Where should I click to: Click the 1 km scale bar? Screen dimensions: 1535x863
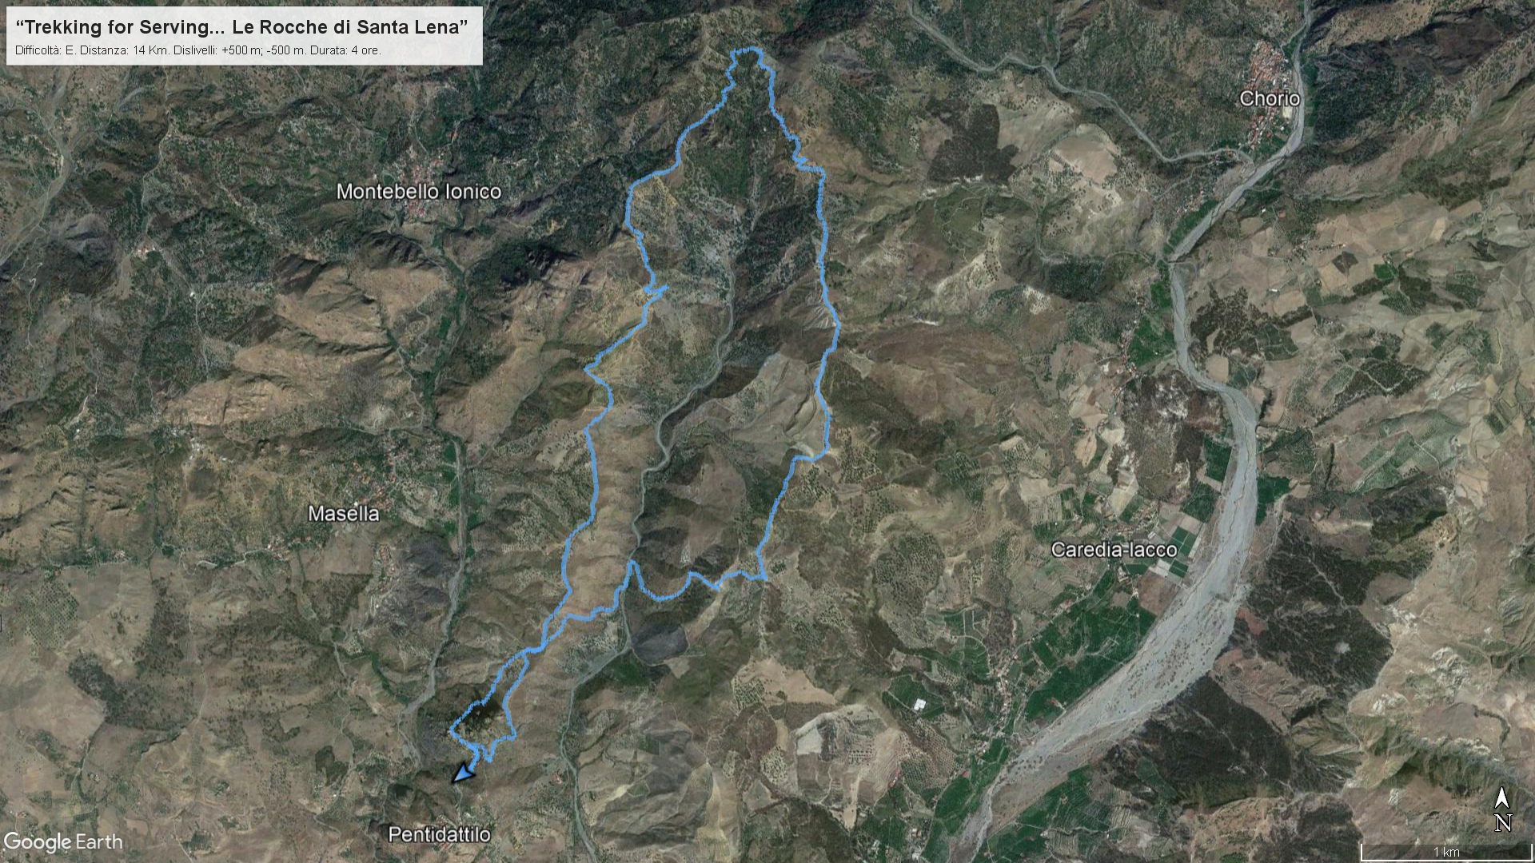pos(1445,852)
